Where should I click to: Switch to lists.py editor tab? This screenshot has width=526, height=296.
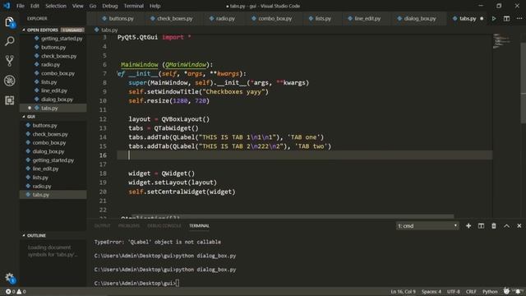click(320, 18)
